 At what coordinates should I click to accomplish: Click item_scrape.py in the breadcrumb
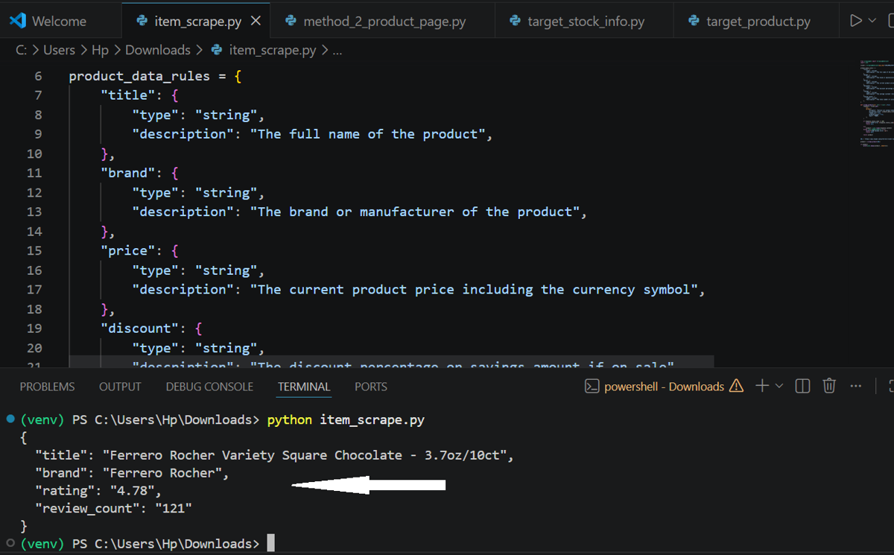tap(273, 50)
